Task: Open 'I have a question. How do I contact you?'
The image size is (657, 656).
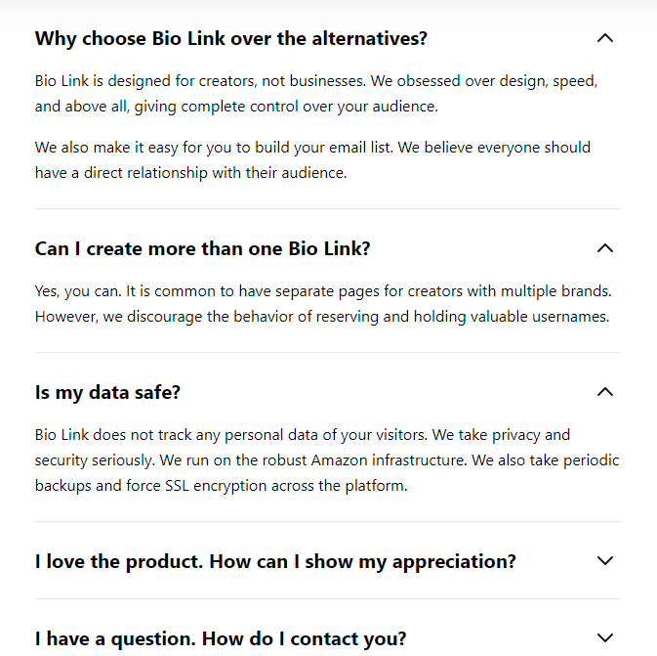Action: click(221, 638)
